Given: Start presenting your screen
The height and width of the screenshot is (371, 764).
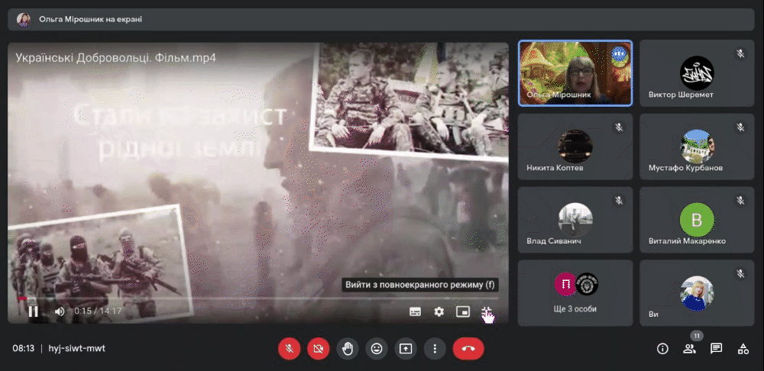Looking at the screenshot, I should 406,349.
